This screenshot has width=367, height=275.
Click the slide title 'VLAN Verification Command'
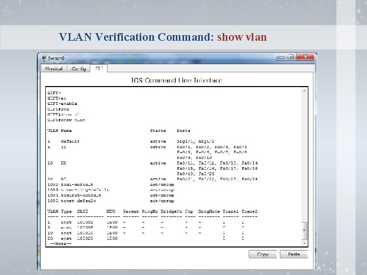[x=136, y=37]
